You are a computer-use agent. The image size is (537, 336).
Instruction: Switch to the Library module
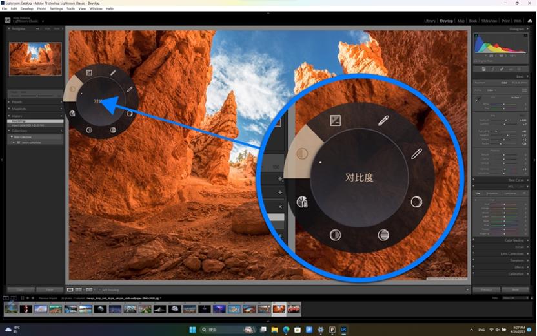click(429, 21)
